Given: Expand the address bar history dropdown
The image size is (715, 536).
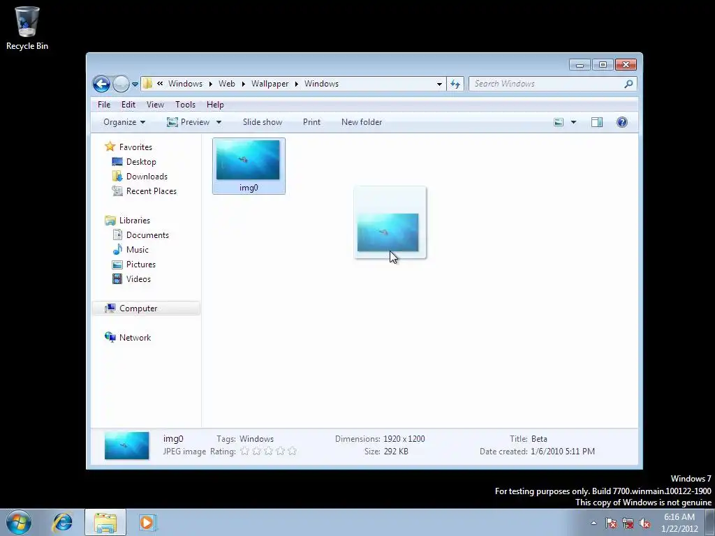Looking at the screenshot, I should point(439,84).
